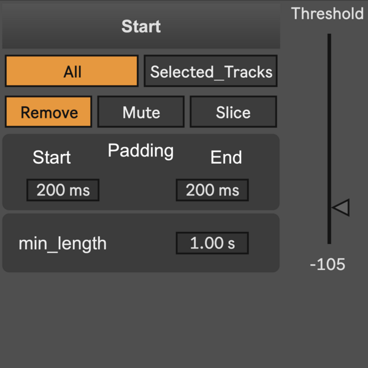Click the min_length label text
Viewport: 368px width, 368px height.
tap(63, 243)
